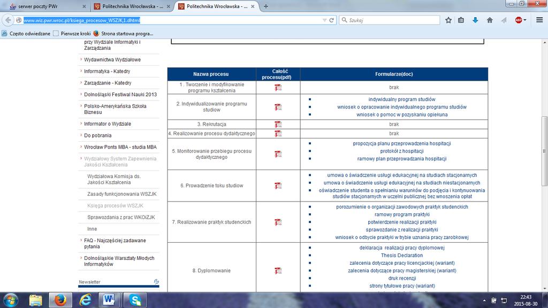Open URL bar history dropdown arrow
This screenshot has width=548, height=308.
324,20
